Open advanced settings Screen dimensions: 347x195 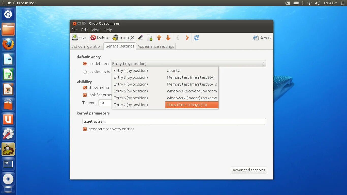pyautogui.click(x=249, y=170)
